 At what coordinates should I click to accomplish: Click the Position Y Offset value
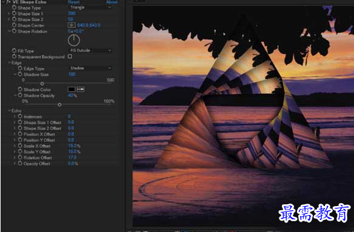pos(71,140)
